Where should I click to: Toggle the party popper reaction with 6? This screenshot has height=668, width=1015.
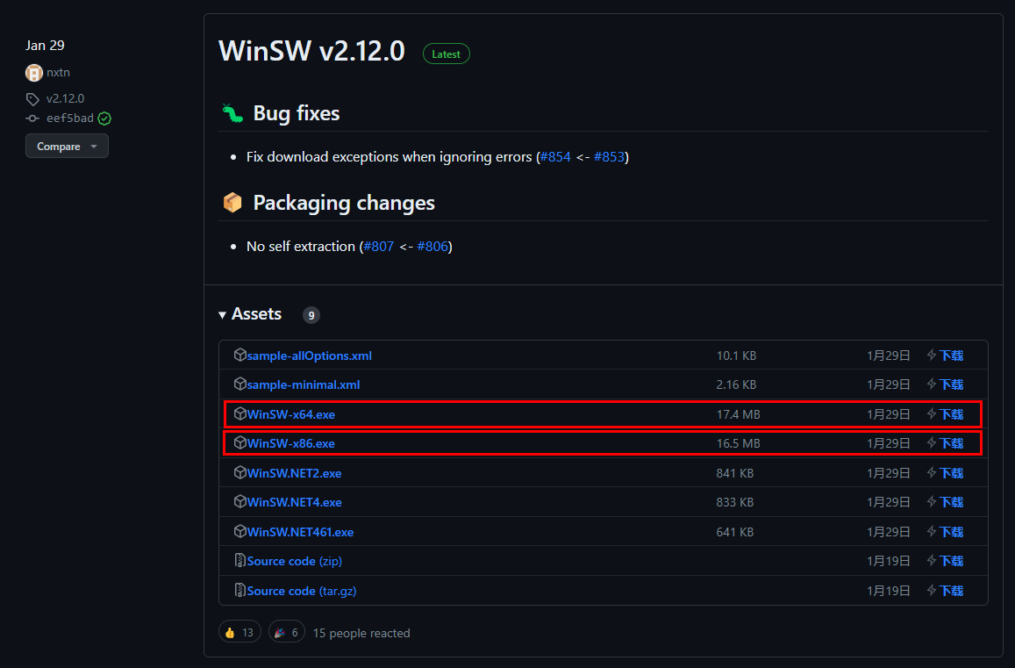(x=287, y=632)
